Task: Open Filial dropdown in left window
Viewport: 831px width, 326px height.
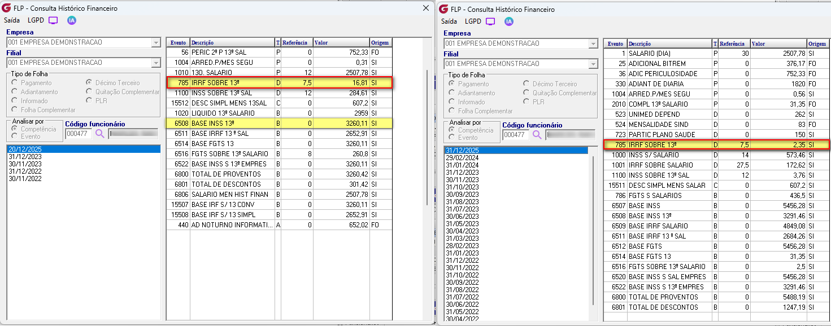Action: (156, 63)
